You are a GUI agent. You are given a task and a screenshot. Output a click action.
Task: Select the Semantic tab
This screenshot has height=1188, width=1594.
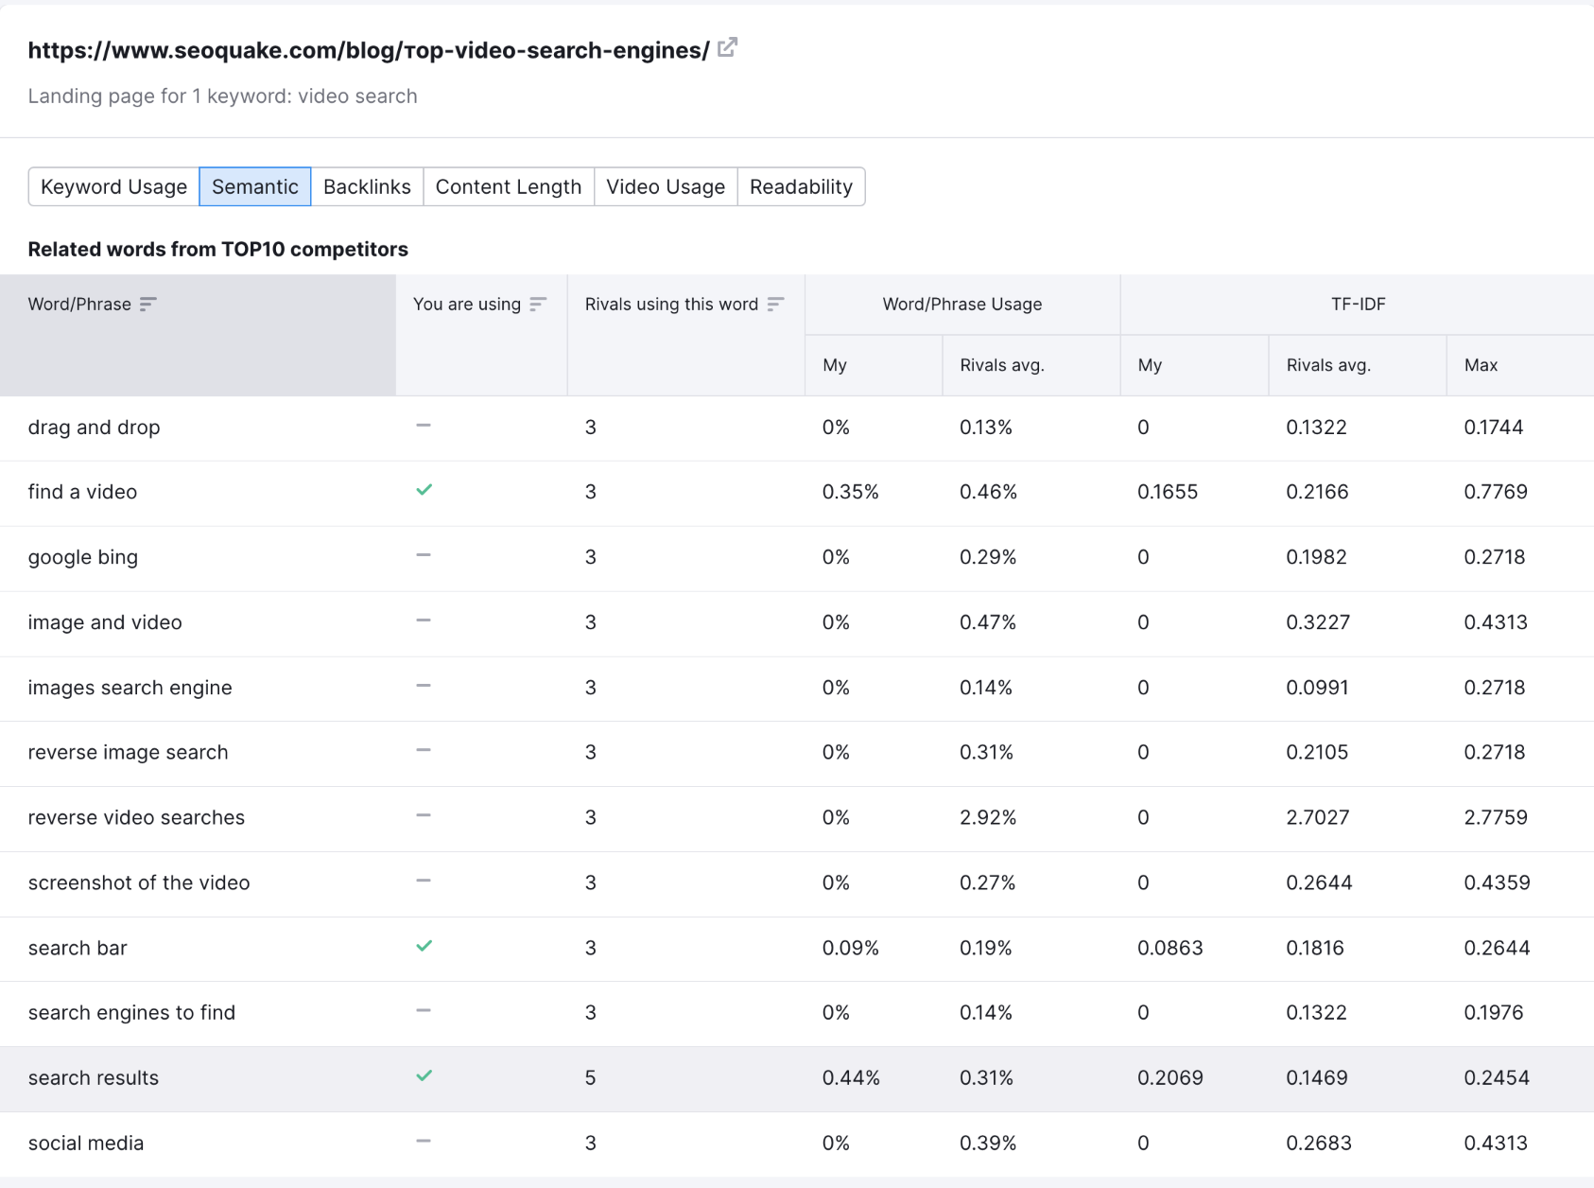pos(254,186)
